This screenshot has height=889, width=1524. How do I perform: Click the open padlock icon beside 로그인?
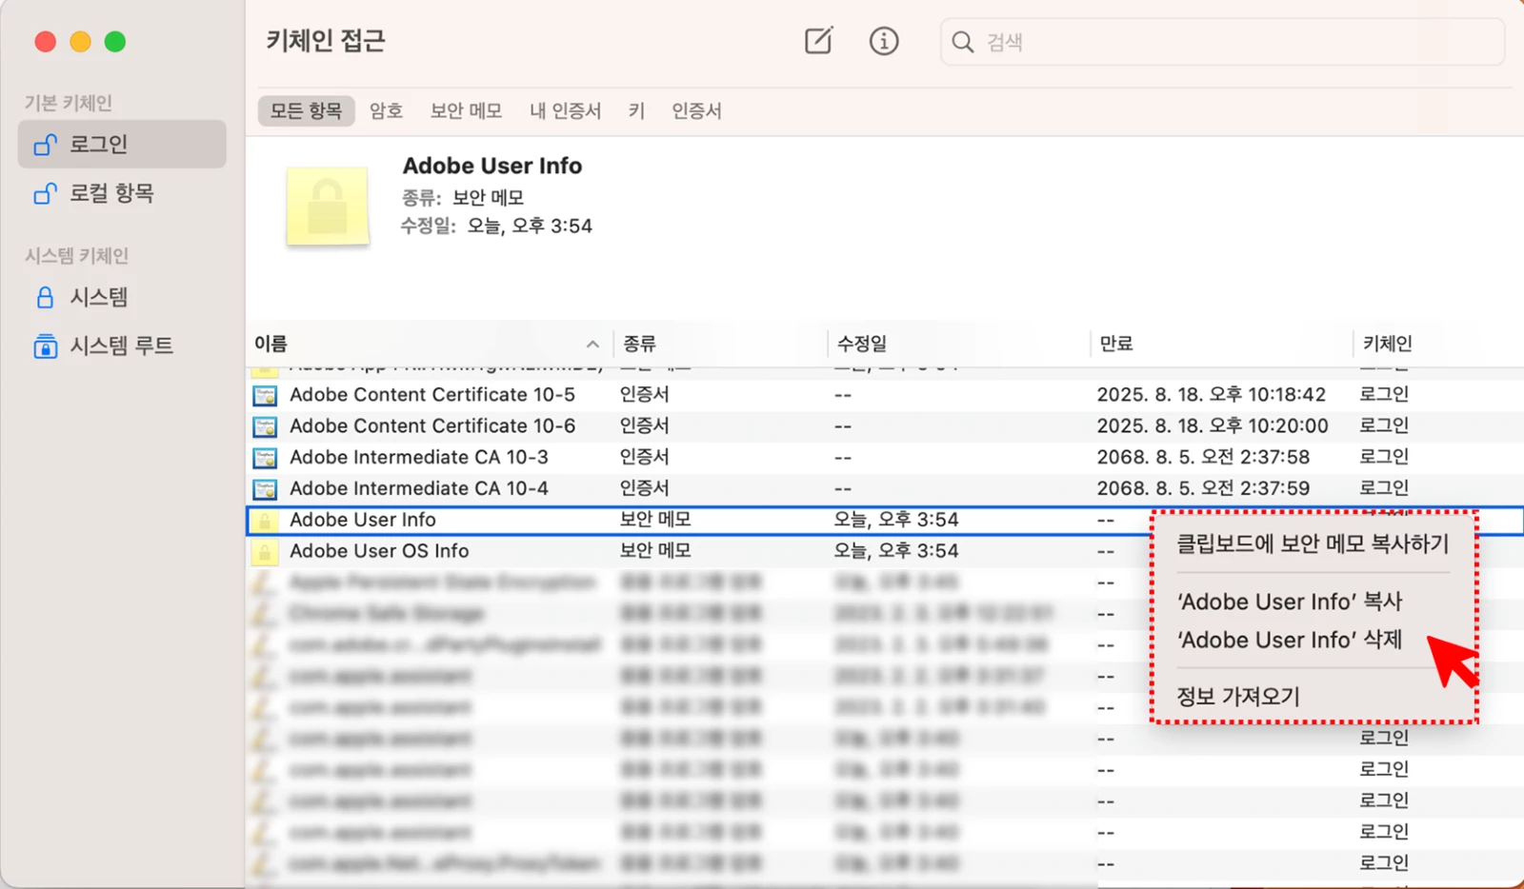pos(45,145)
